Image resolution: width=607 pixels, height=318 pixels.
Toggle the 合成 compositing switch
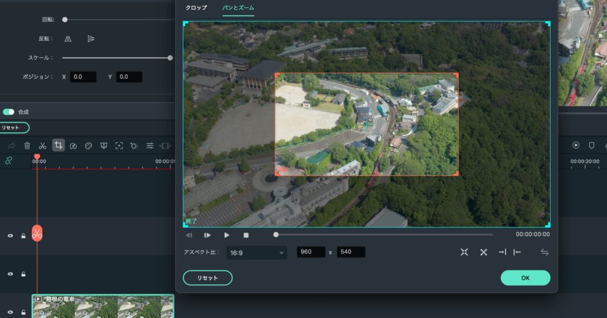(8, 112)
